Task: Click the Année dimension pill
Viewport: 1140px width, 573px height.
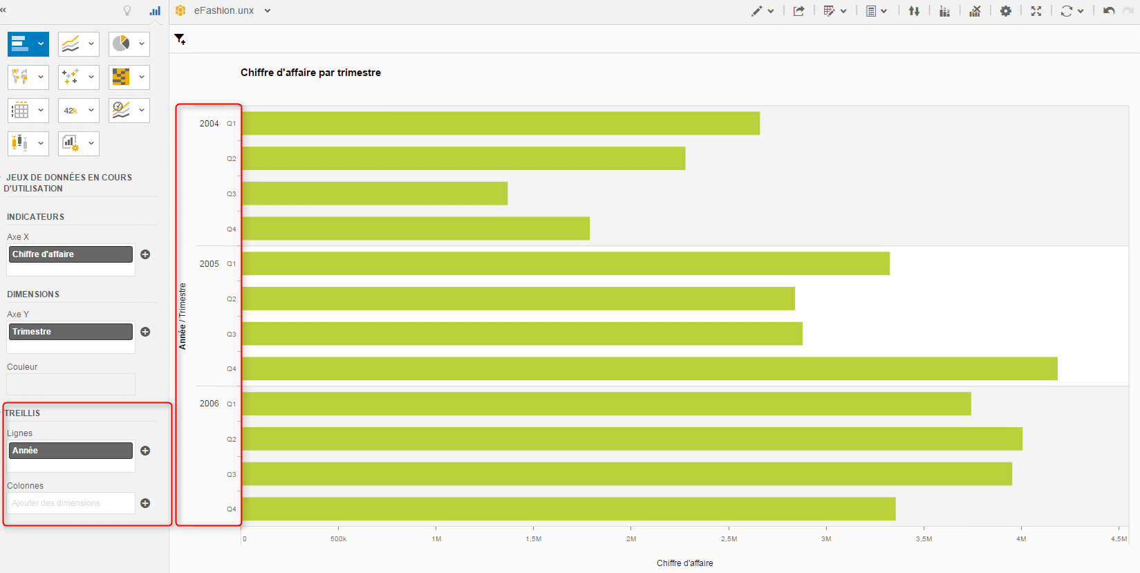Action: point(71,451)
